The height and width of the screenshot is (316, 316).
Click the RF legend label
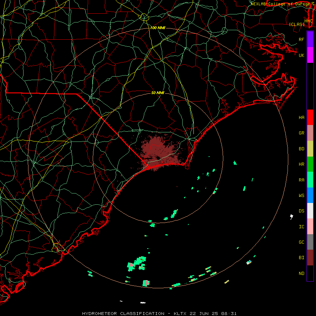coord(302,39)
